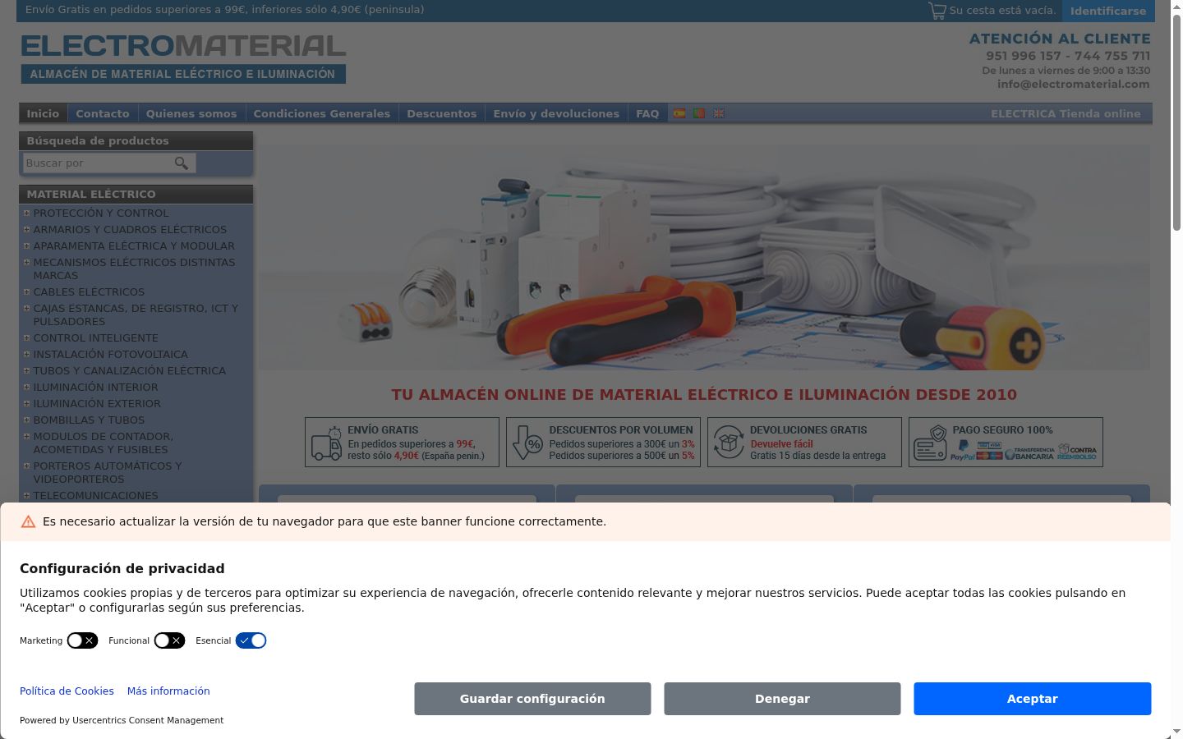The width and height of the screenshot is (1183, 739).
Task: Expand Cajas Estancas, de Registro category
Action: click(26, 308)
